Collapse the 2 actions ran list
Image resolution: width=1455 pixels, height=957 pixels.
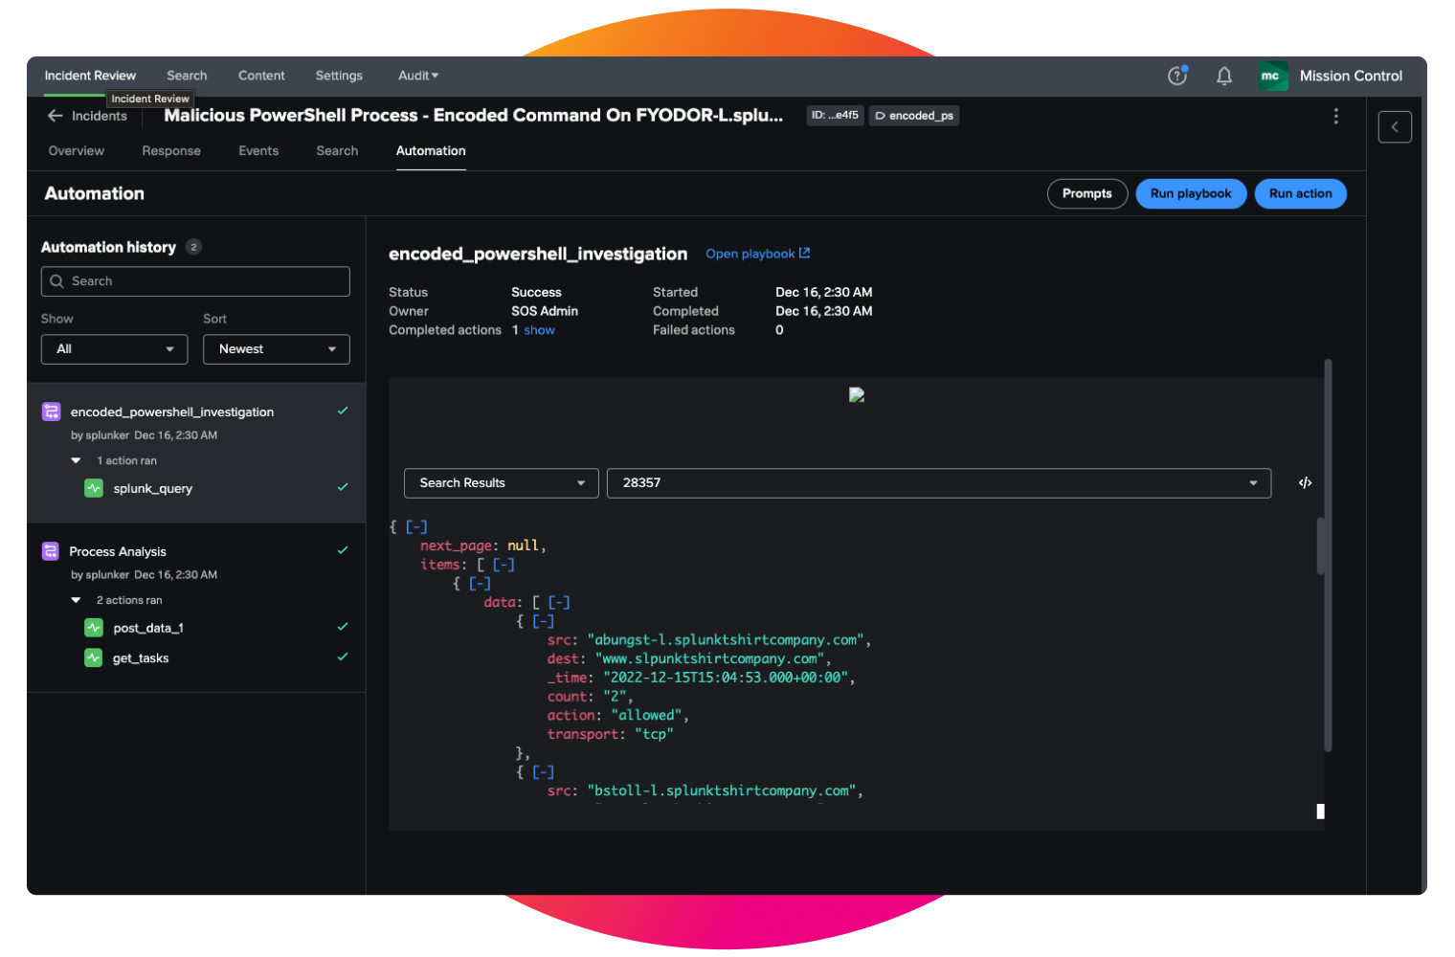77,601
